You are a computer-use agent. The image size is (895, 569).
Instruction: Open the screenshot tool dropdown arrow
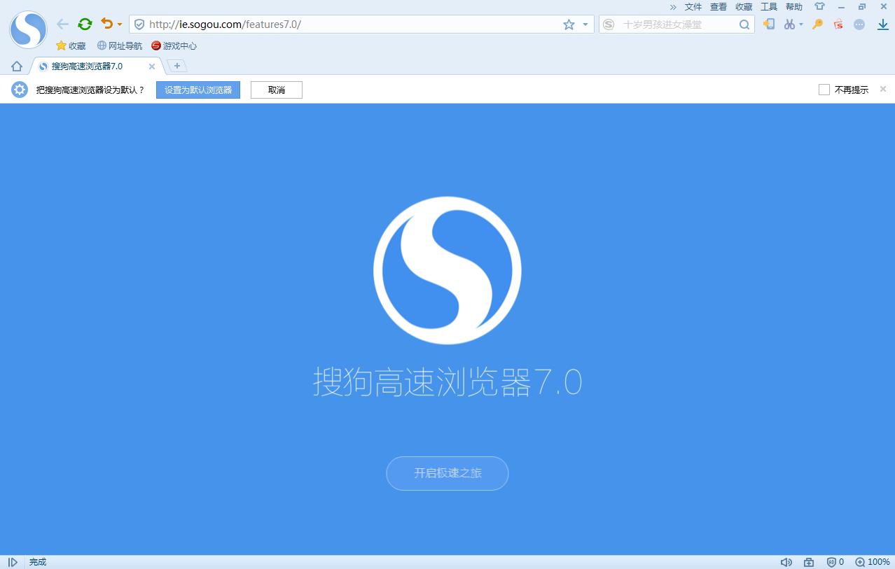click(x=801, y=24)
